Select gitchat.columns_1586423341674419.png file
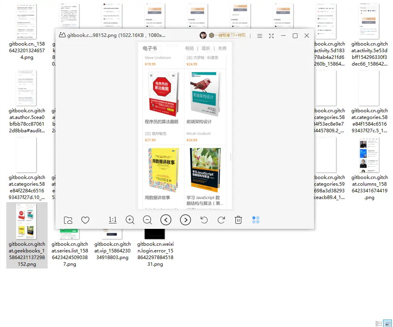 point(369,187)
